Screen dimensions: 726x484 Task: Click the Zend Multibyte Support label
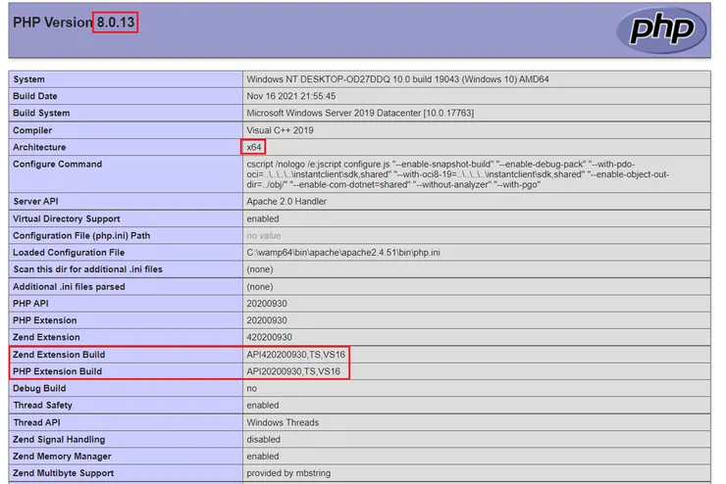click(64, 473)
